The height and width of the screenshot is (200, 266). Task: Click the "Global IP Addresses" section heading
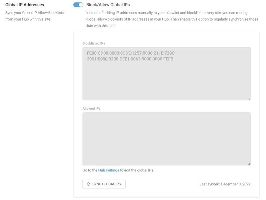tap(25, 5)
